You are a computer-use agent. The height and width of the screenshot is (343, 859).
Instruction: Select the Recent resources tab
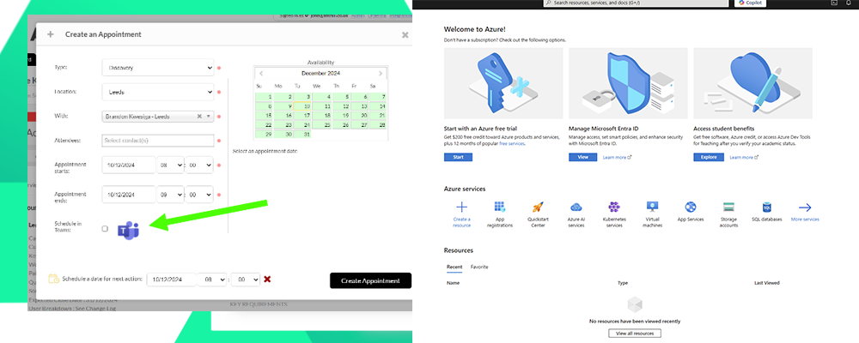454,267
